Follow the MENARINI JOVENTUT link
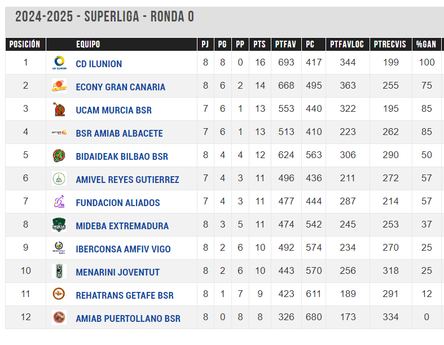444x345 pixels. point(117,272)
